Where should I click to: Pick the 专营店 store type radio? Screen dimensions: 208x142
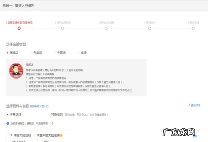click(55, 53)
